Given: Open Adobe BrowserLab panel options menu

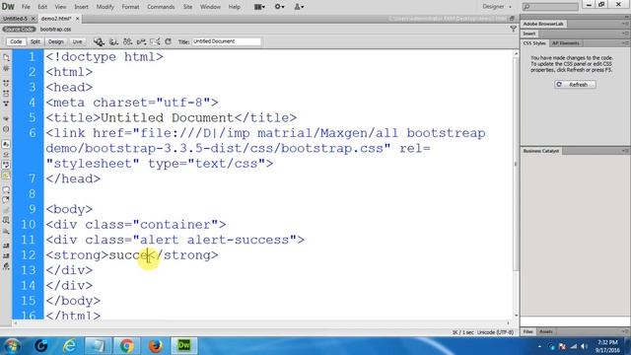Looking at the screenshot, I should click(x=624, y=24).
